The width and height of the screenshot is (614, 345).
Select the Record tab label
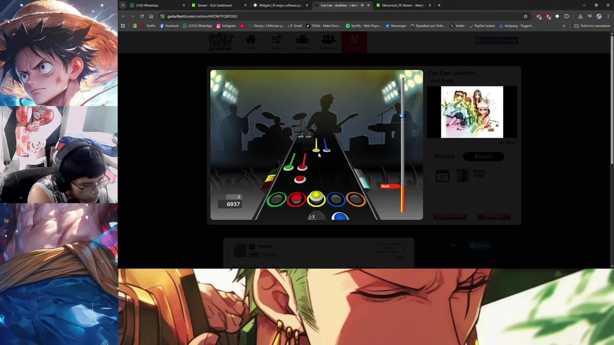click(x=444, y=156)
